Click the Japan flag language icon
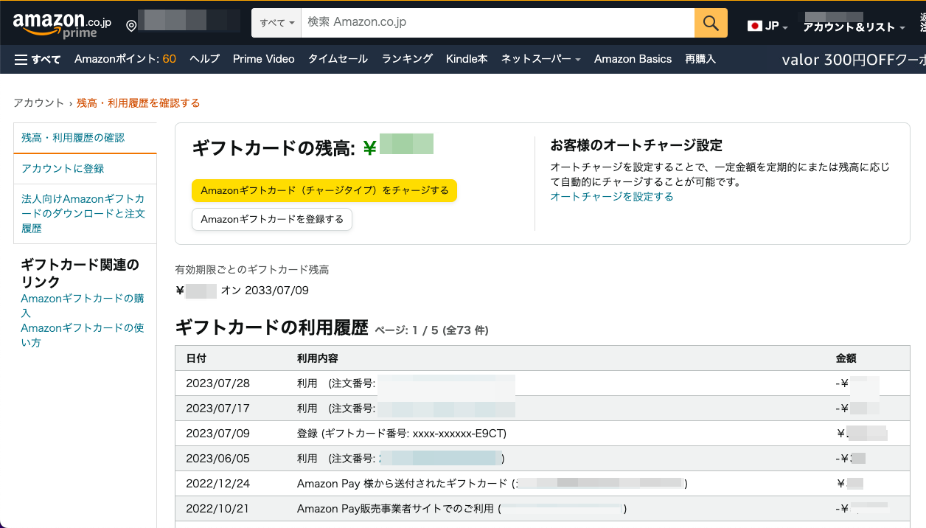This screenshot has width=926, height=528. click(x=754, y=26)
